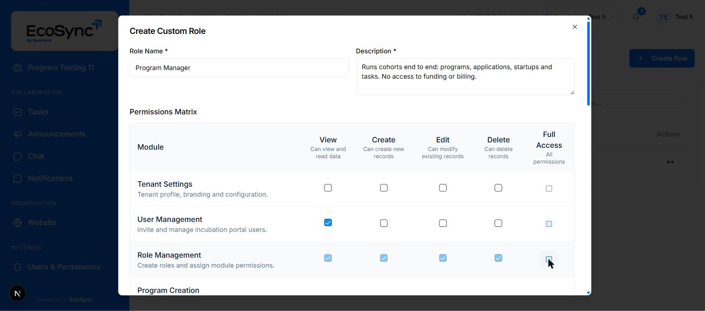This screenshot has width=705, height=311.
Task: Toggle Full Access for Tenant Settings
Action: pyautogui.click(x=549, y=188)
